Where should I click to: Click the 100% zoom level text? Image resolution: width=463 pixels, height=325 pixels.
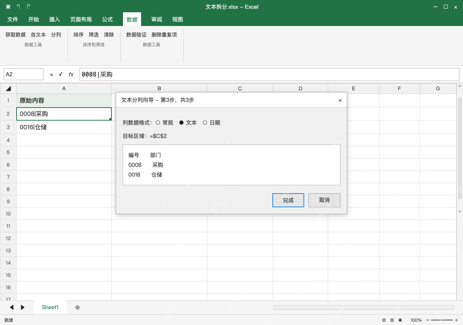(416, 320)
